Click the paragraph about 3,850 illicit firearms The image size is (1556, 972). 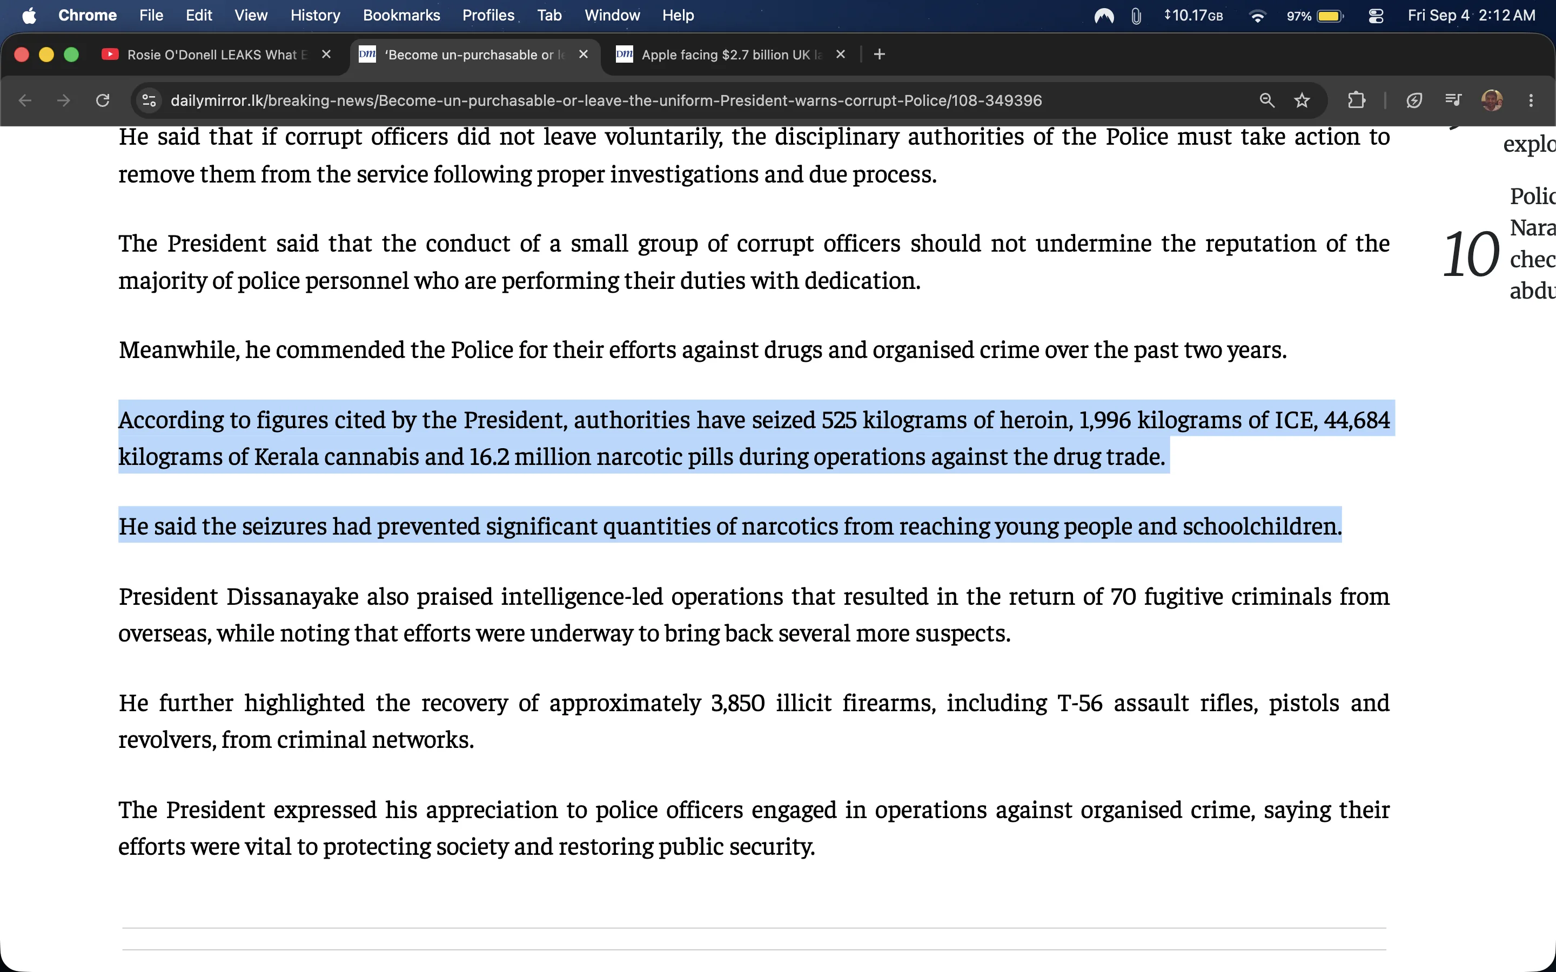click(754, 721)
